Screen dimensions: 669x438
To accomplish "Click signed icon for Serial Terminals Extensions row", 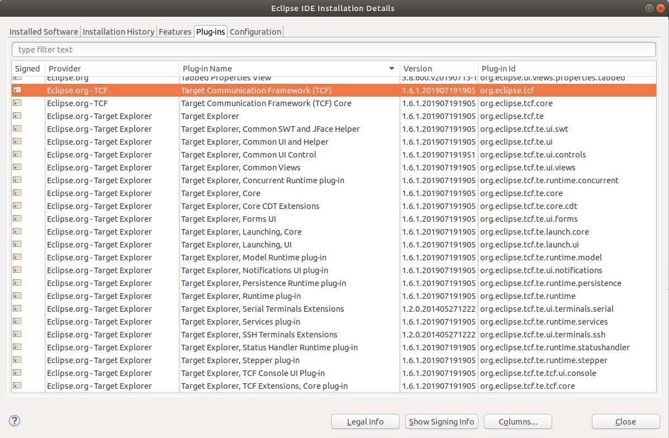I will tap(17, 308).
